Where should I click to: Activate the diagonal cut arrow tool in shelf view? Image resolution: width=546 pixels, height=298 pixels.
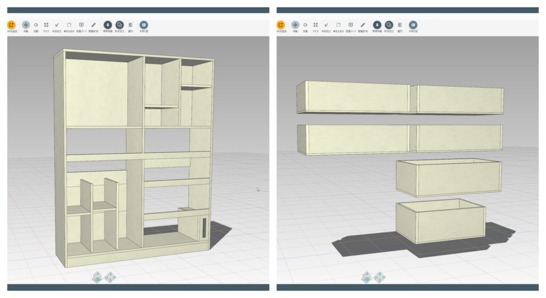(57, 25)
